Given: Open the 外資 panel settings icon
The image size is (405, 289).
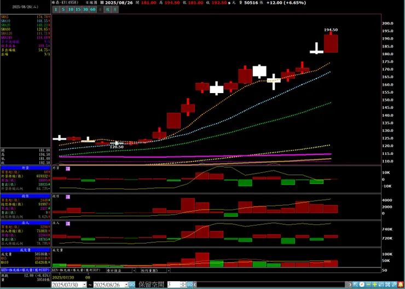Looking at the screenshot, I should coord(68,169).
